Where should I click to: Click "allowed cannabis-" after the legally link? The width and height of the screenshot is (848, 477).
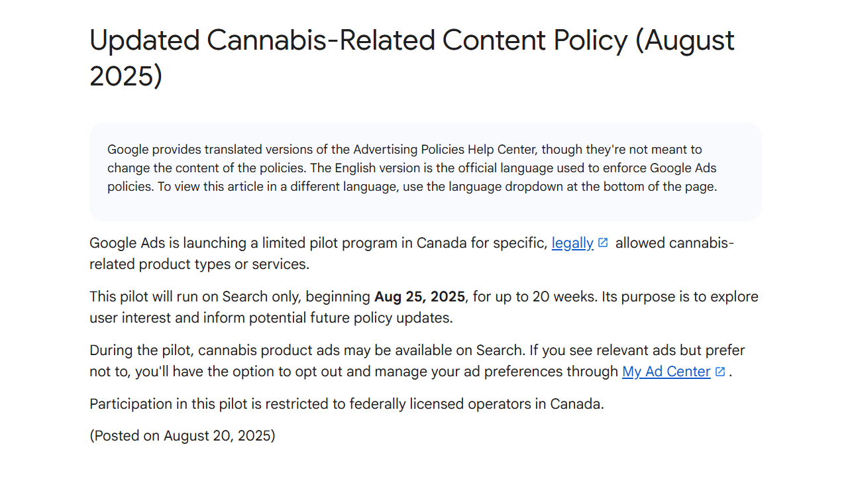pos(674,243)
